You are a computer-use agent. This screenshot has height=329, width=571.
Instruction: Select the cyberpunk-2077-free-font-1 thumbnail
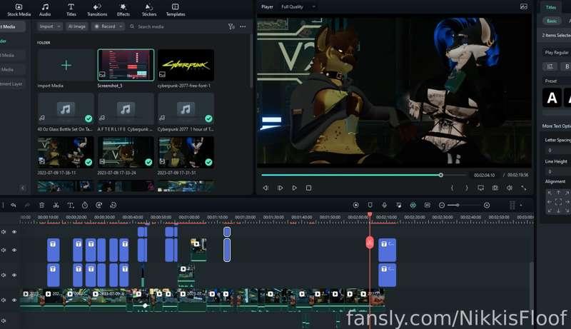pyautogui.click(x=186, y=65)
